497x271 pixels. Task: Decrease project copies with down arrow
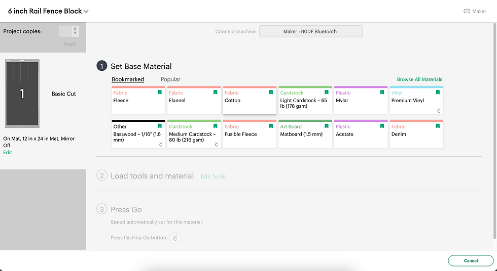click(75, 33)
